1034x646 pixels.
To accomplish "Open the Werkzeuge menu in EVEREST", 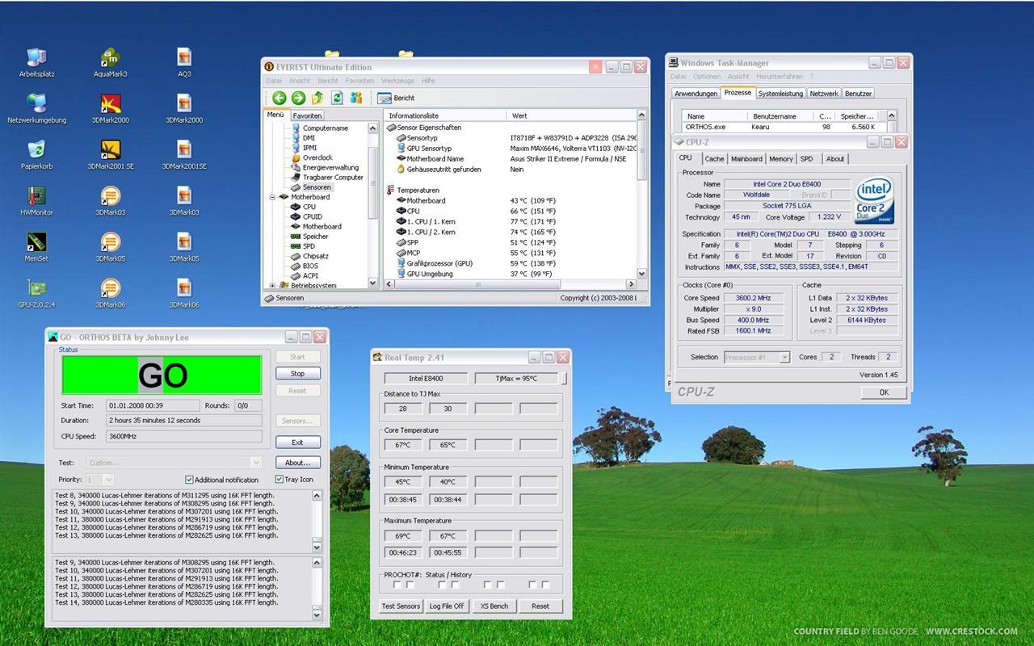I will tap(397, 81).
